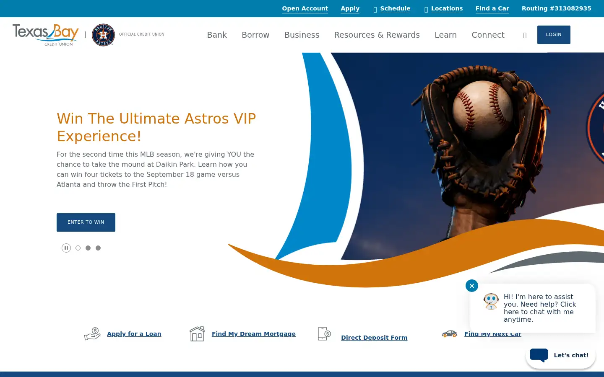Click the Find a Car link
This screenshot has width=604, height=377.
tap(492, 8)
